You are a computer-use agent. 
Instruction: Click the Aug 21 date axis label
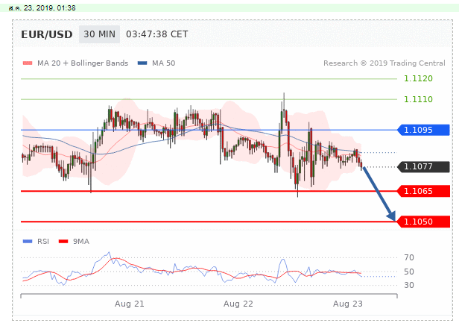(130, 304)
